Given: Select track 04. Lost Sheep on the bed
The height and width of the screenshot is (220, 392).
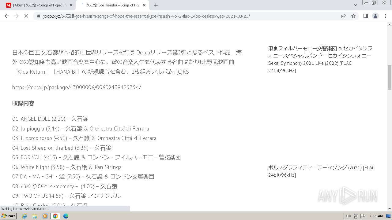Looking at the screenshot, I should [x=62, y=148].
